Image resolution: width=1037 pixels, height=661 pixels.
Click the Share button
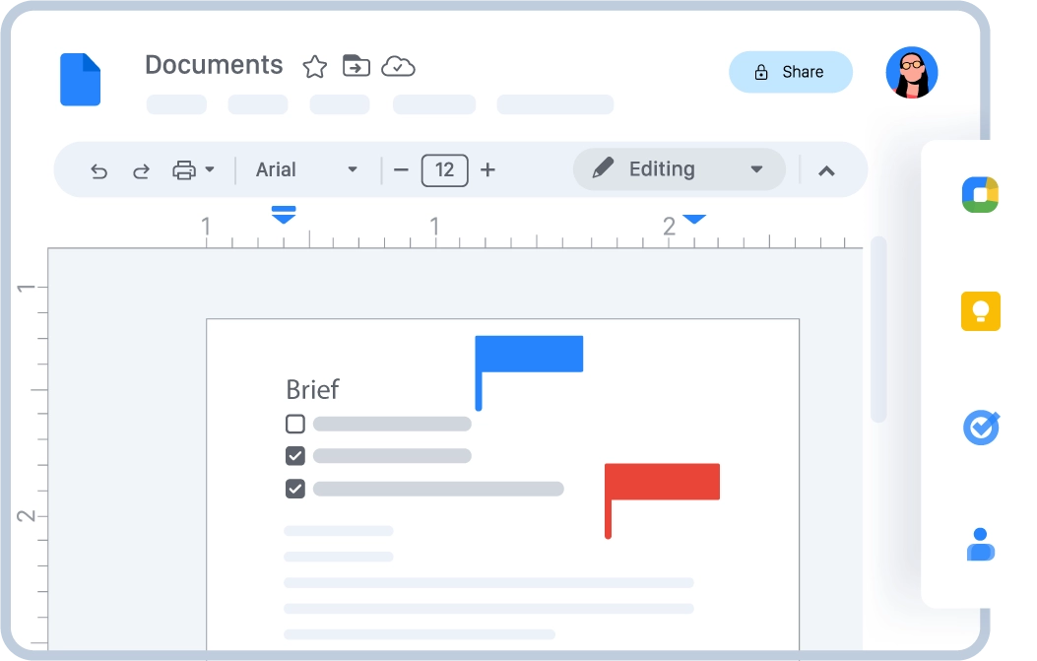click(790, 72)
